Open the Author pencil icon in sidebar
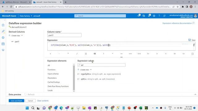Viewport: 198px width, 111px height. (3, 31)
